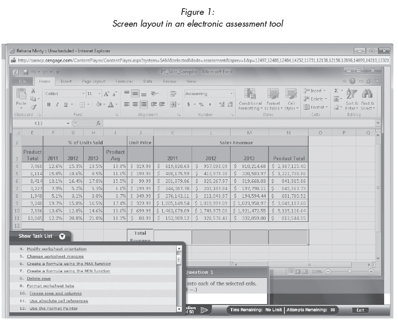Screen dimensions: 398x320
Task: Open task 'Create a formula using the MAX function'
Action: [x=69, y=263]
